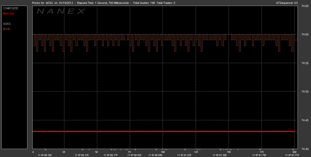Click the '125' sequence axis label
This screenshot has width=311, height=157.
tap(196, 152)
